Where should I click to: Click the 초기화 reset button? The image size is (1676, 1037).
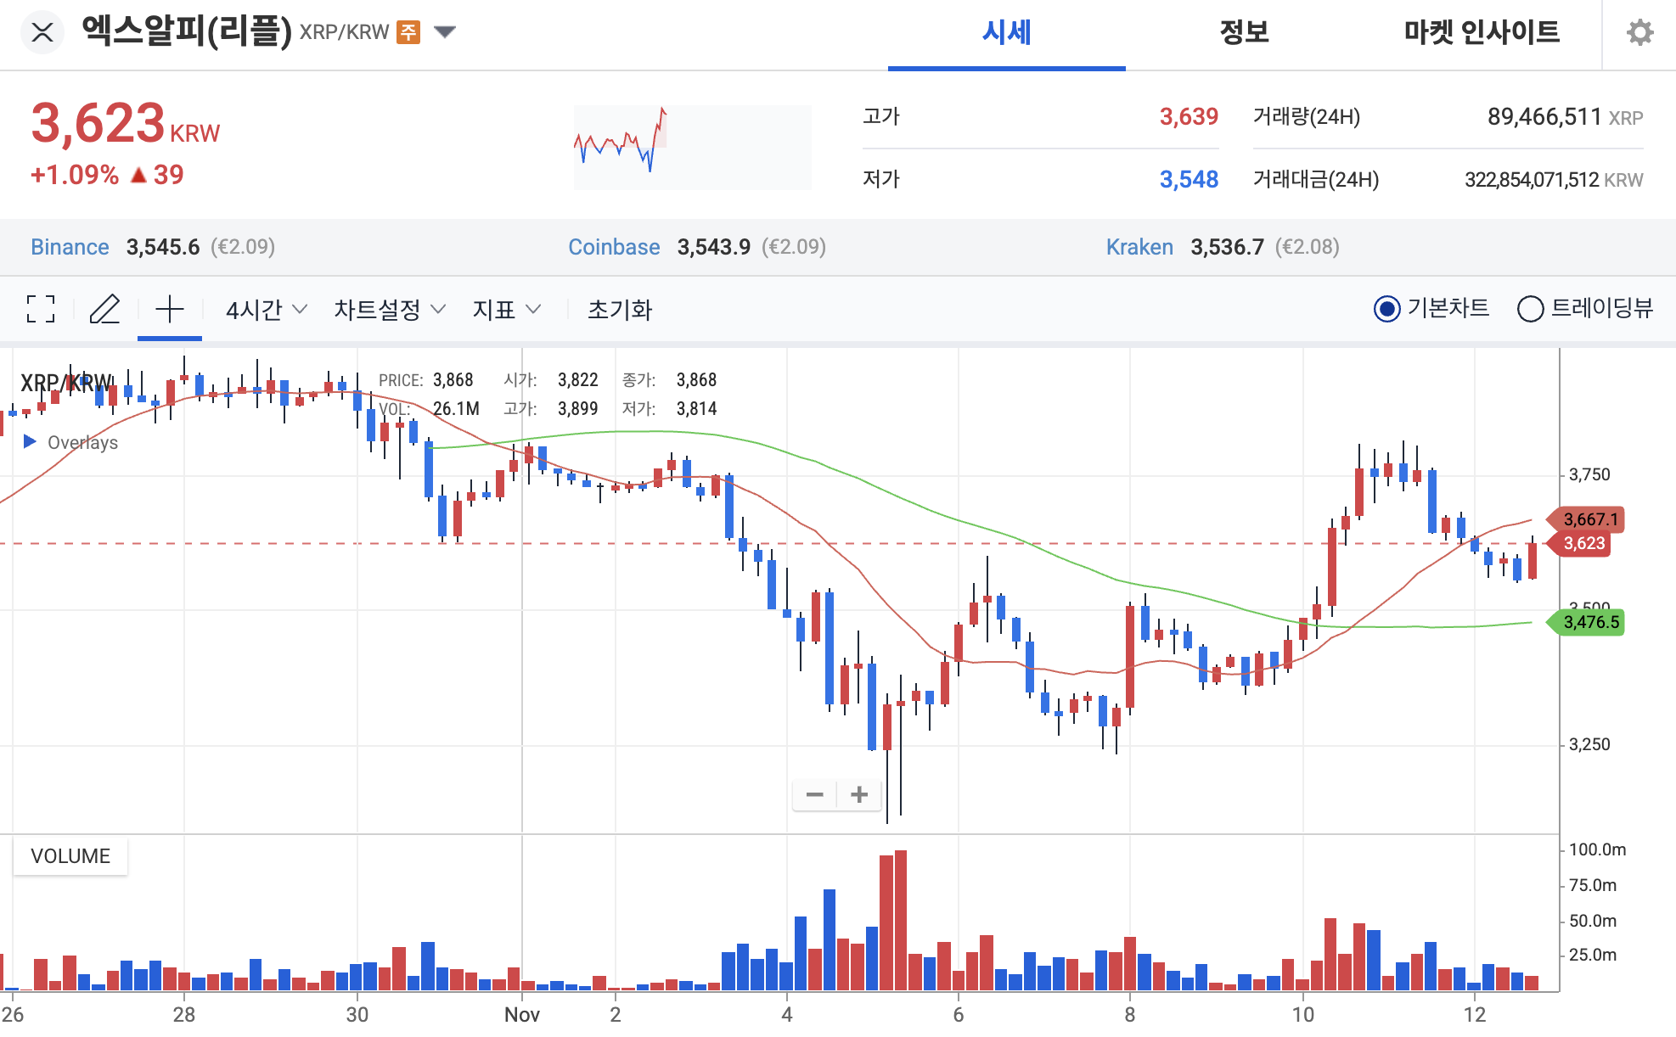621,310
